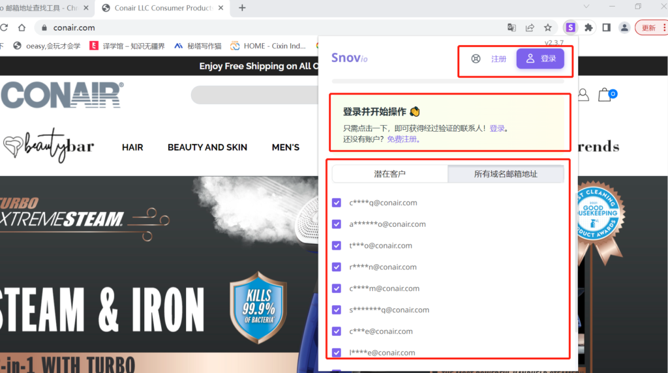The image size is (668, 373).
Task: Reload the conair.com page
Action: pyautogui.click(x=5, y=27)
